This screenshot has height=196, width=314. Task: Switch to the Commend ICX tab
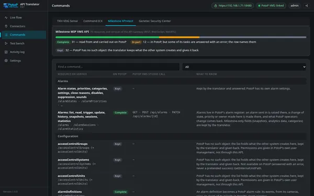point(93,21)
